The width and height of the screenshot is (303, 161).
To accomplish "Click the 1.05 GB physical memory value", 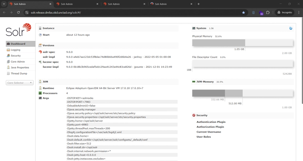I will tap(239, 49).
